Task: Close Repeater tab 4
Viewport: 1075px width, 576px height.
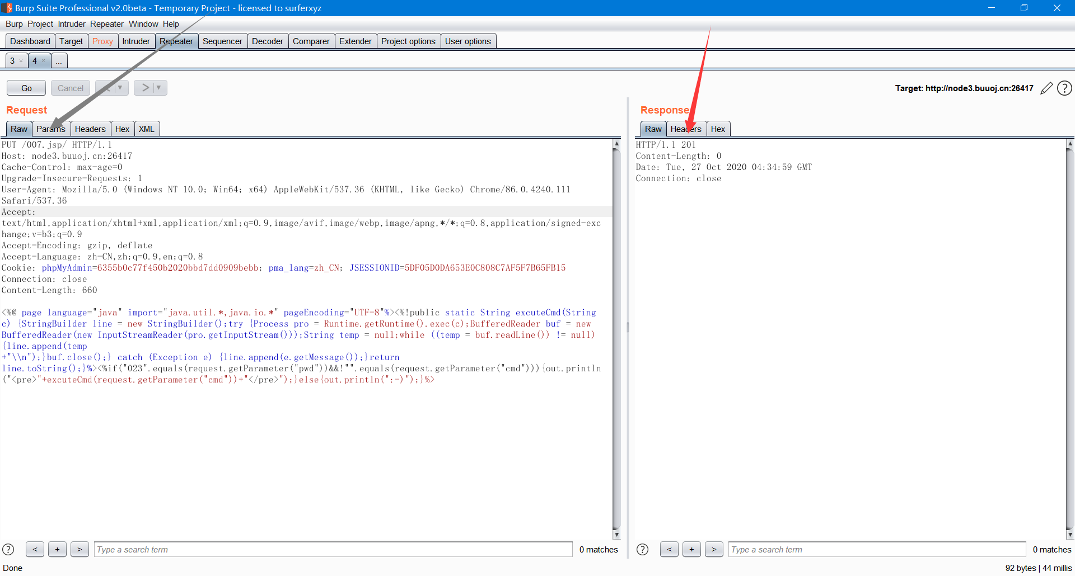Action: (x=43, y=61)
